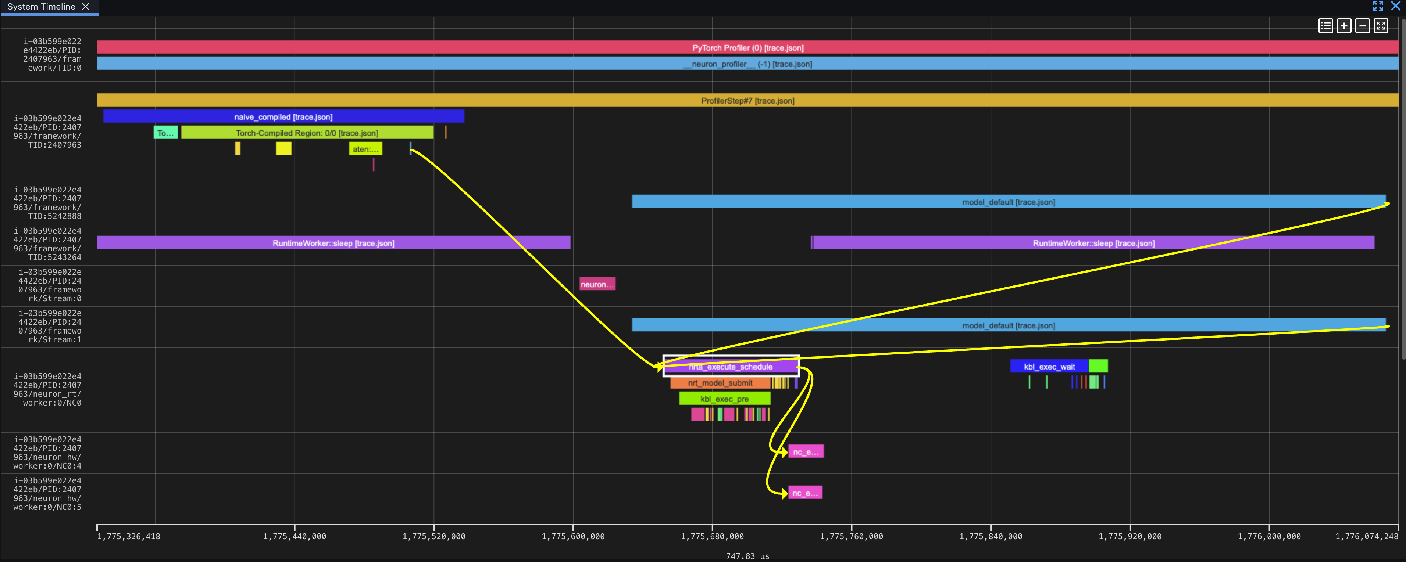Screen dimensions: 1406x562
Task: Click the 1,775,680,000 axis tick label
Action: tap(712, 536)
